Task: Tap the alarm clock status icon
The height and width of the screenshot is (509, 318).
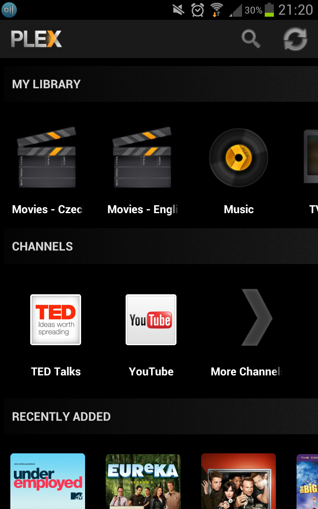Action: pyautogui.click(x=198, y=10)
